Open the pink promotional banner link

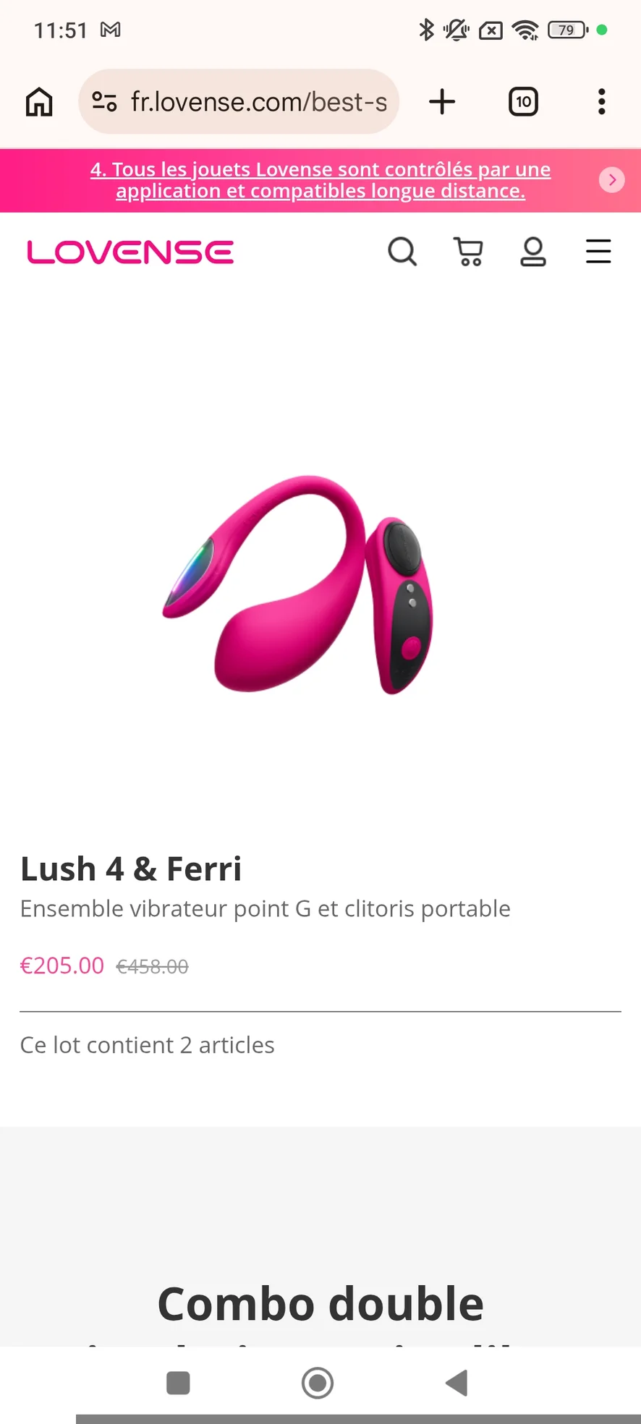pos(320,180)
